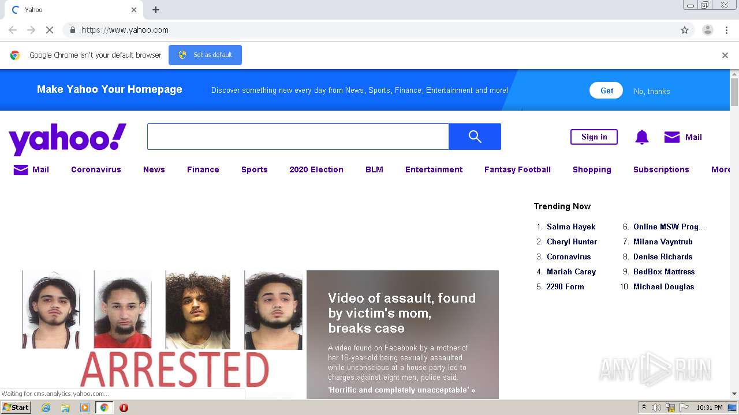739x415 pixels.
Task: Open the Coronavirus navigation link
Action: (x=96, y=169)
